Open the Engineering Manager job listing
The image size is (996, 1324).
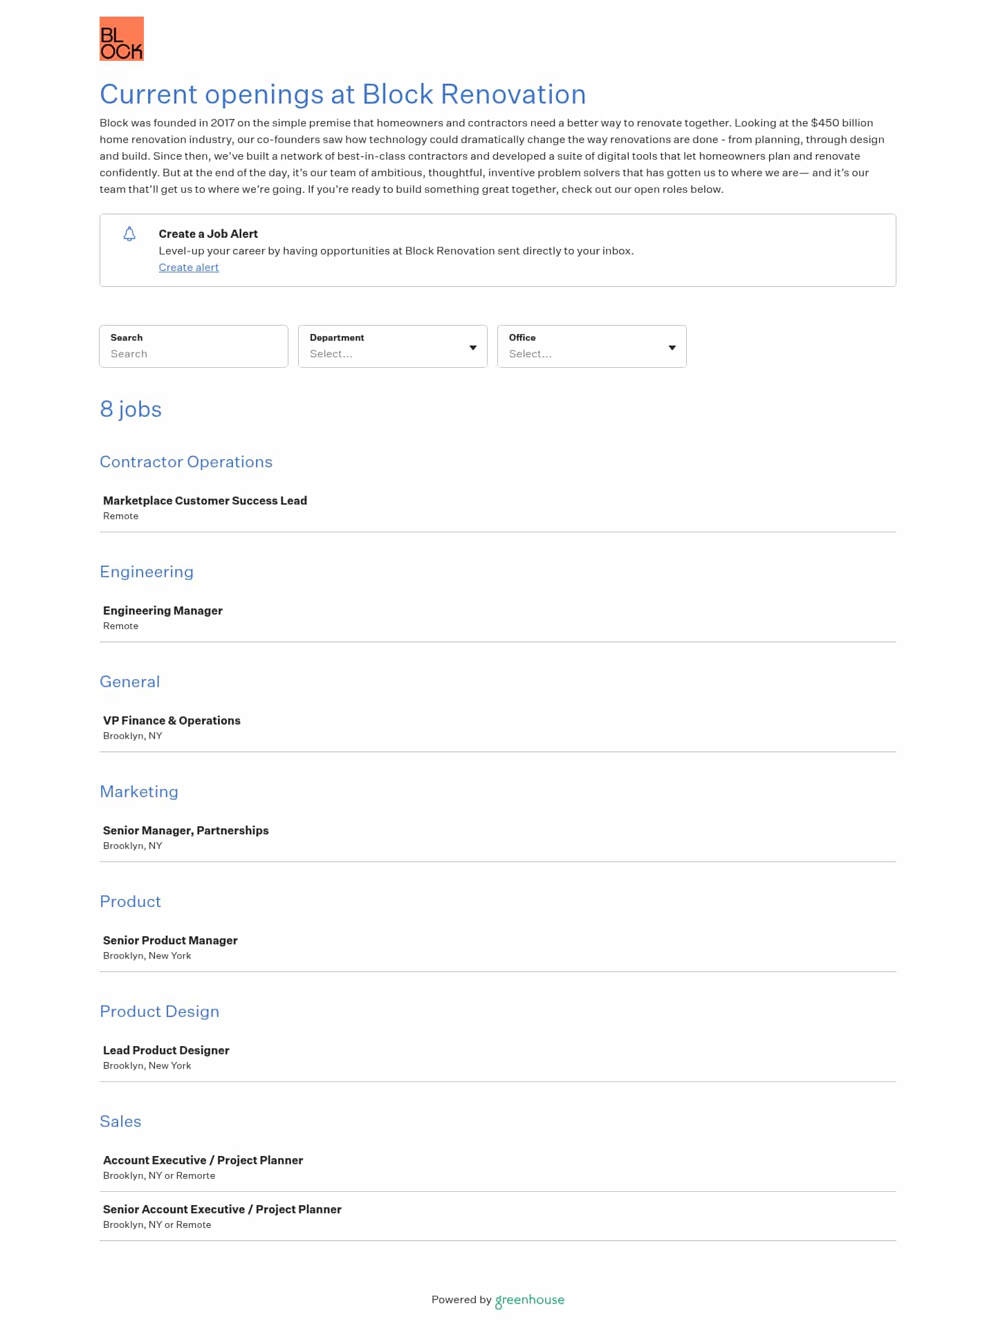pyautogui.click(x=163, y=610)
